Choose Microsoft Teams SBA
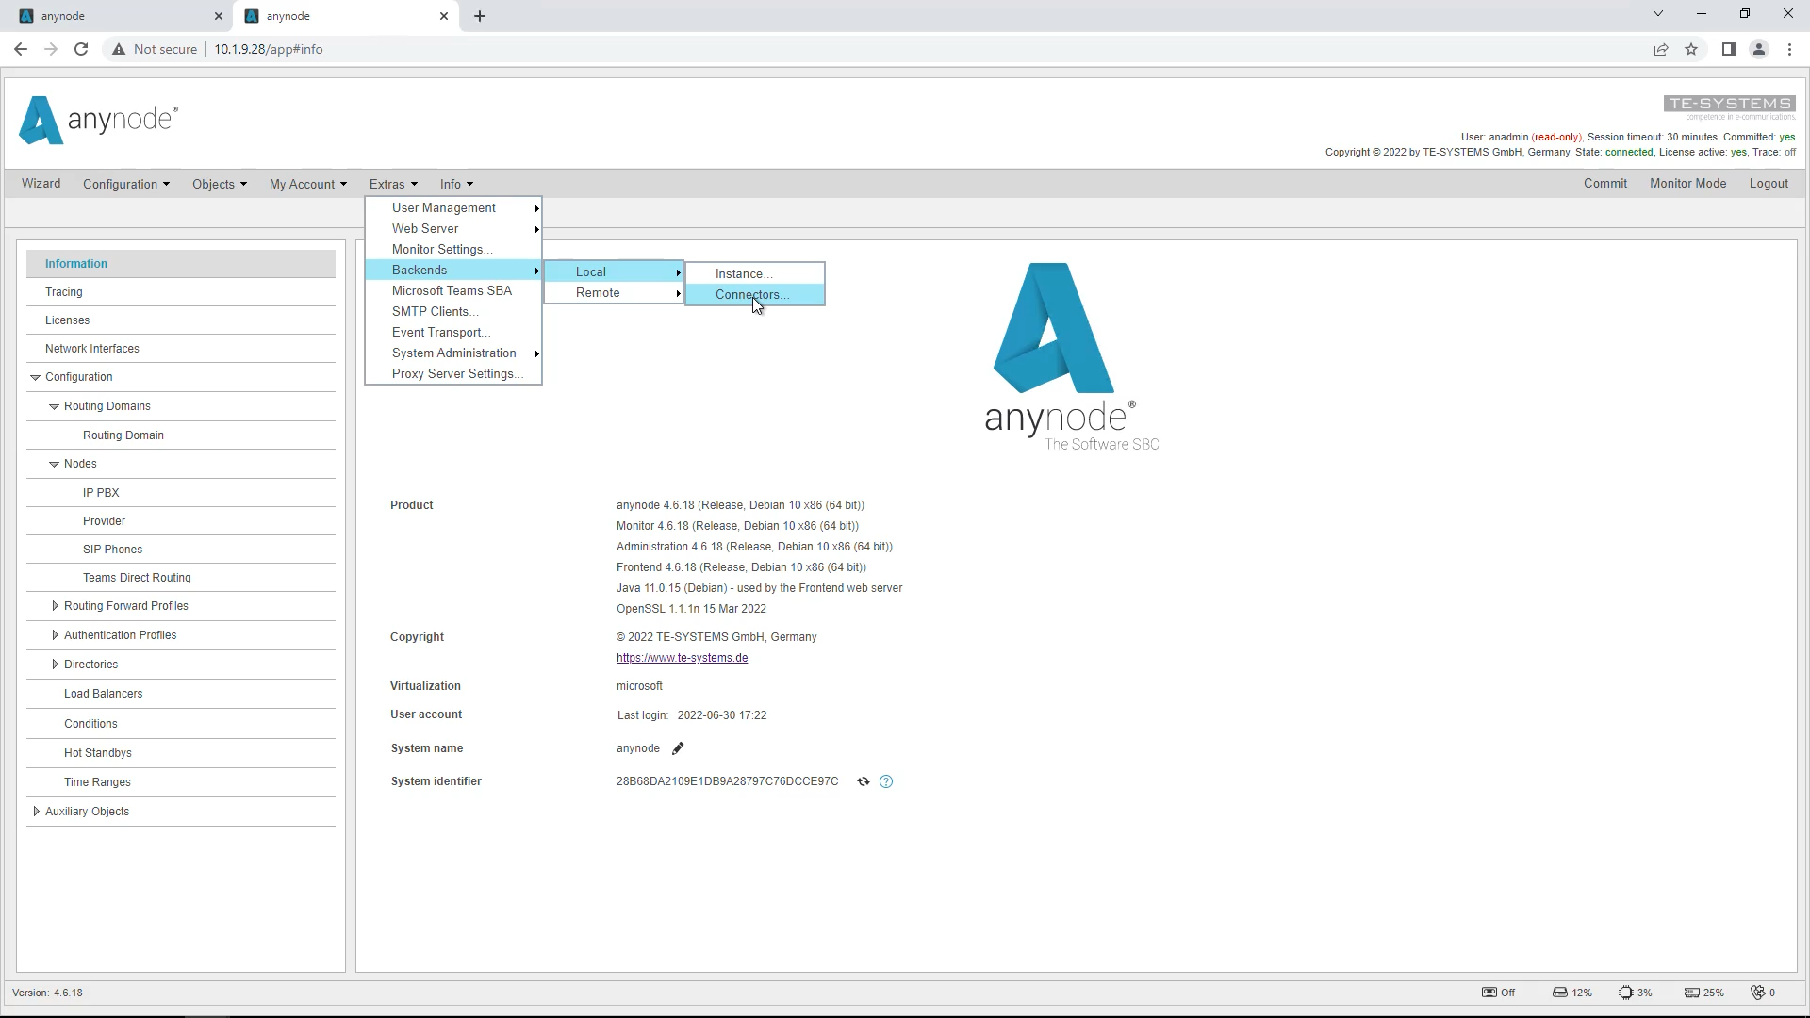Screen dimensions: 1810x1018 tap(453, 291)
